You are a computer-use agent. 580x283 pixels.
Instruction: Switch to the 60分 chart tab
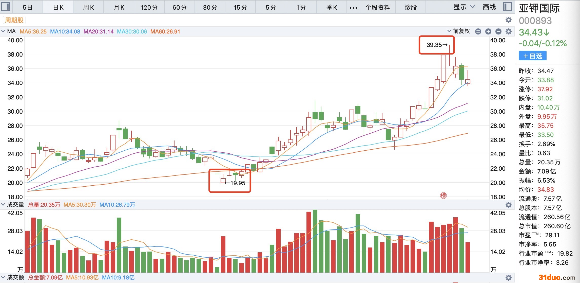[179, 8]
